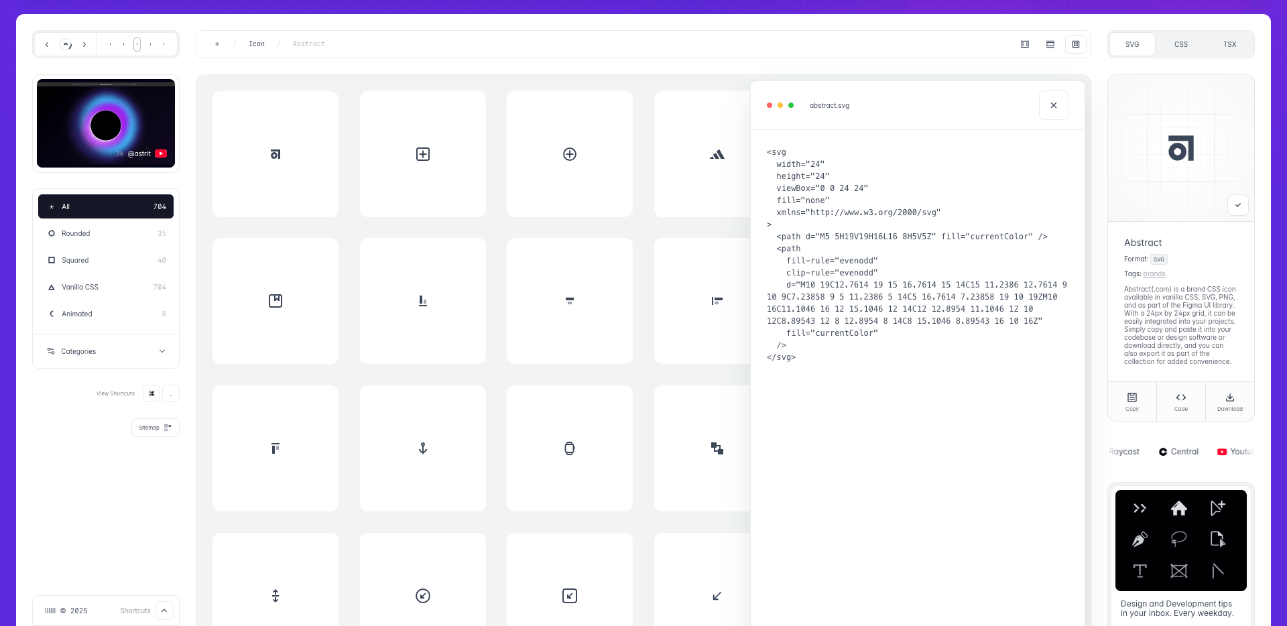The height and width of the screenshot is (626, 1287).
Task: Close the abstract.svg code panel
Action: tap(1054, 105)
